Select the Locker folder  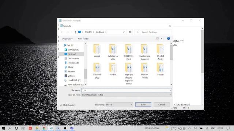point(161,69)
